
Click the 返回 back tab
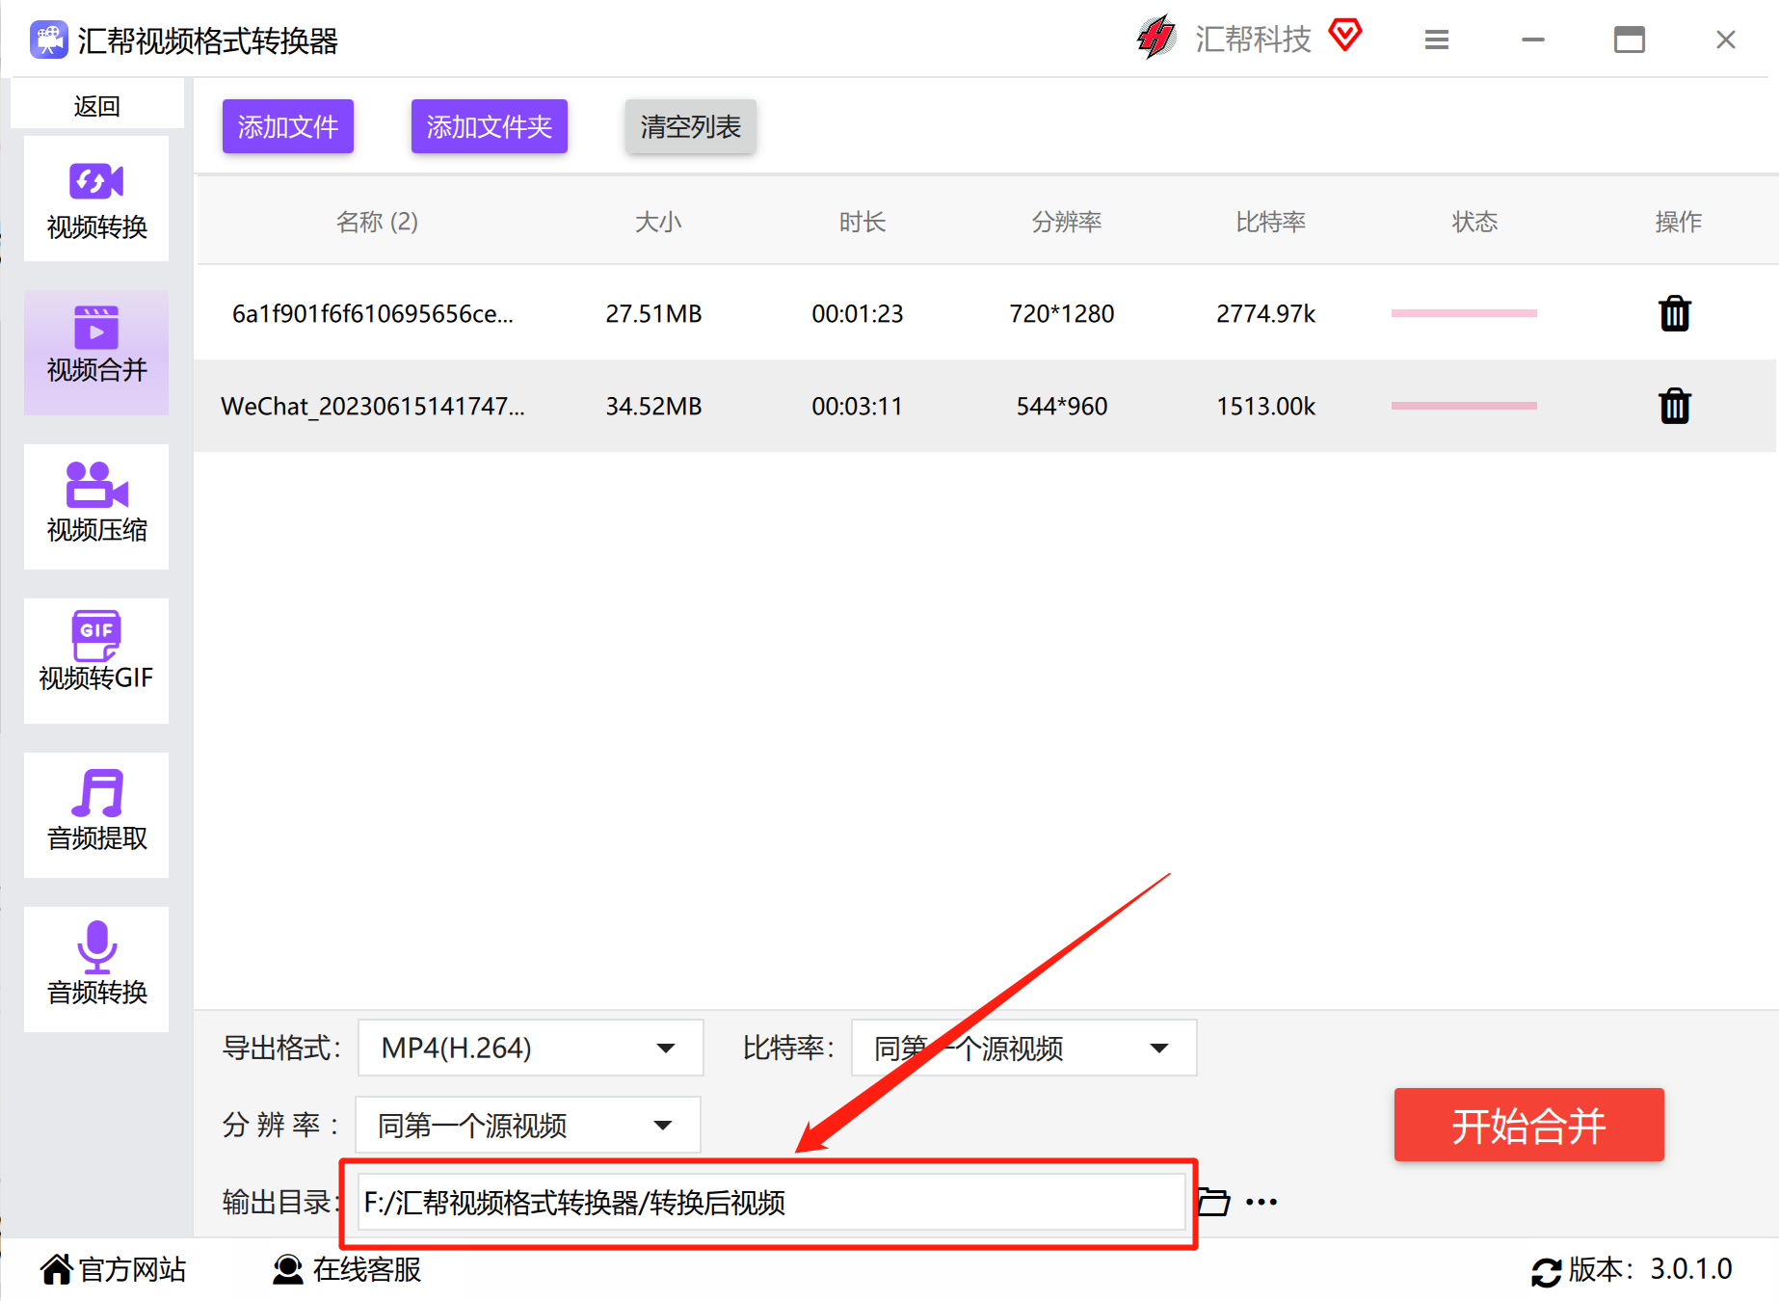click(96, 105)
